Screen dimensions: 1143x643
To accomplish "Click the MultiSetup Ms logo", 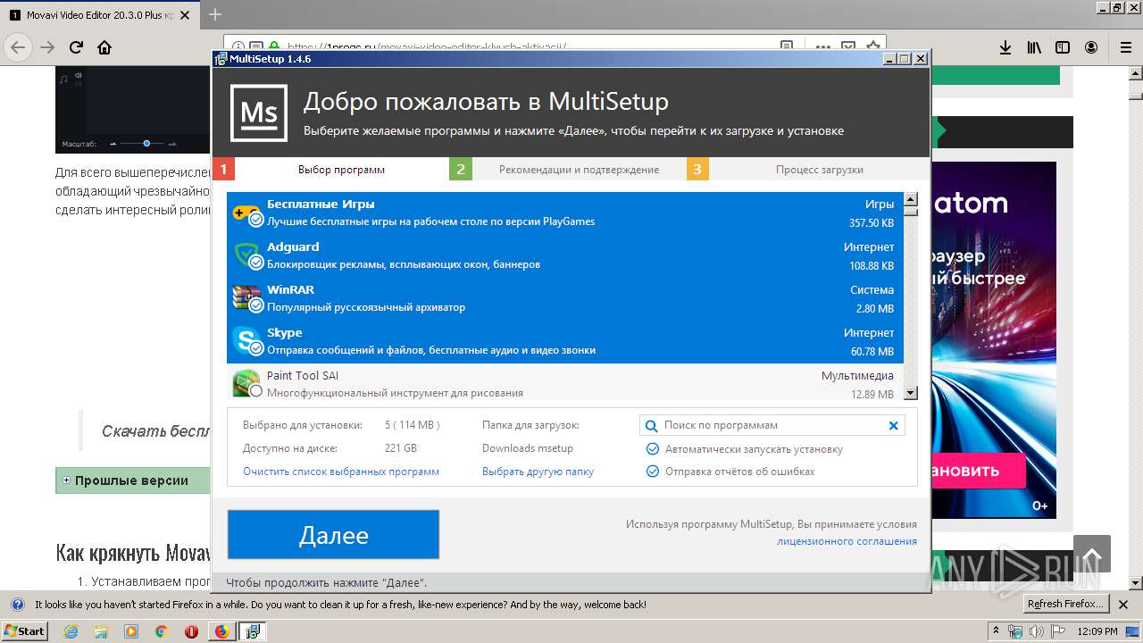I will [259, 113].
